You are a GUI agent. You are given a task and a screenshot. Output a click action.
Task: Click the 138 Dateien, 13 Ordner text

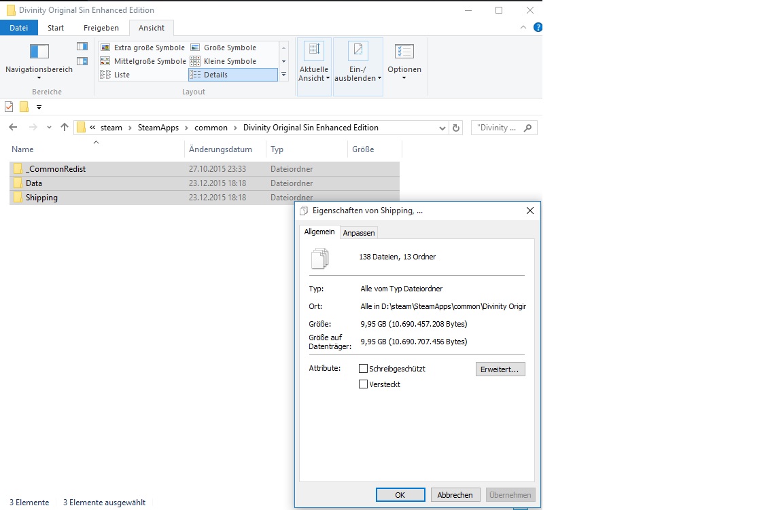397,257
